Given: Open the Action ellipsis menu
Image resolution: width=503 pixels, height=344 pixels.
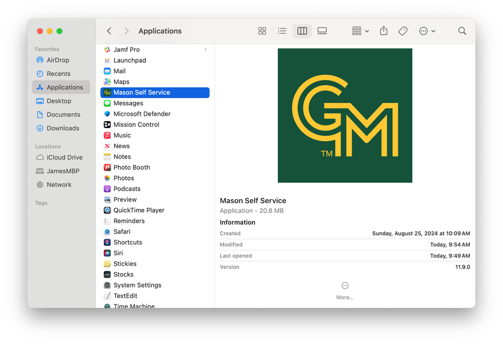Looking at the screenshot, I should 427,31.
